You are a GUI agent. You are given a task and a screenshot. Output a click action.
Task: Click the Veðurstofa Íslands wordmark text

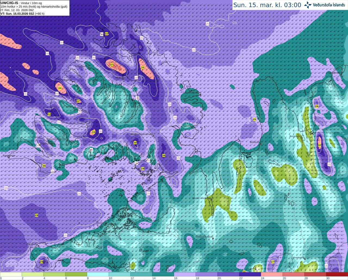(x=329, y=5)
